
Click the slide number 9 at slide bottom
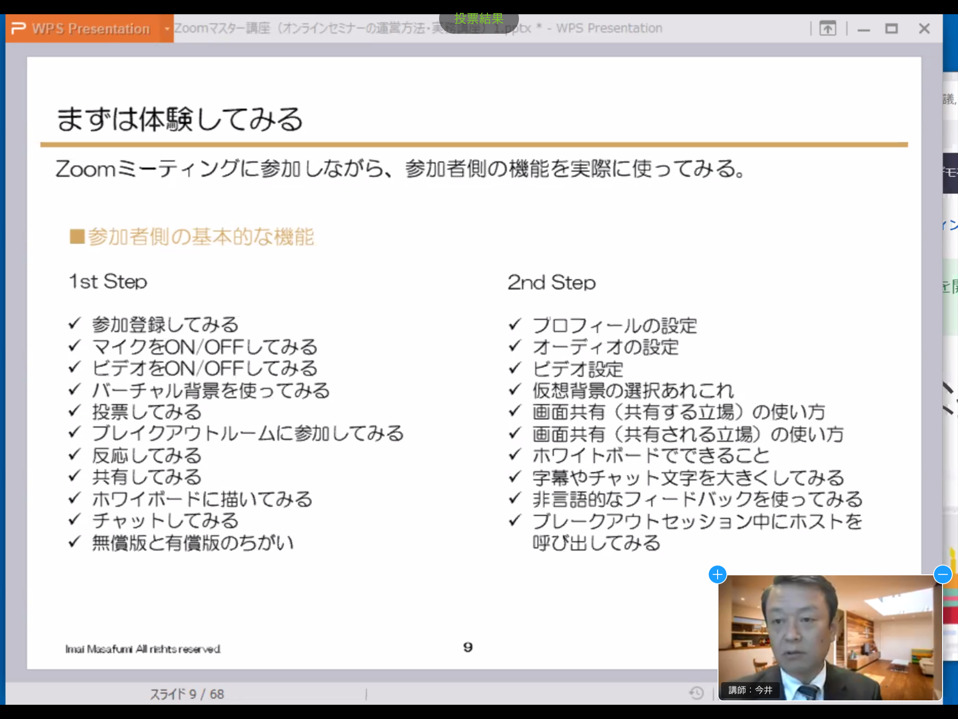(x=468, y=647)
